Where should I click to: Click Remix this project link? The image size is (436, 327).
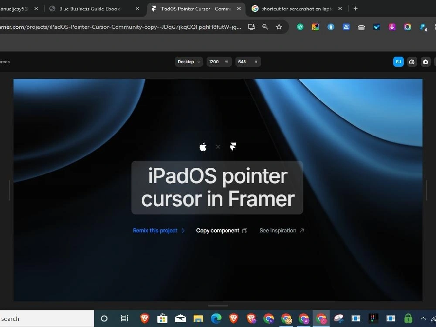click(159, 231)
